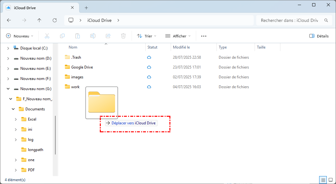
Task: Open the three-dots more options menu
Action: [x=204, y=36]
